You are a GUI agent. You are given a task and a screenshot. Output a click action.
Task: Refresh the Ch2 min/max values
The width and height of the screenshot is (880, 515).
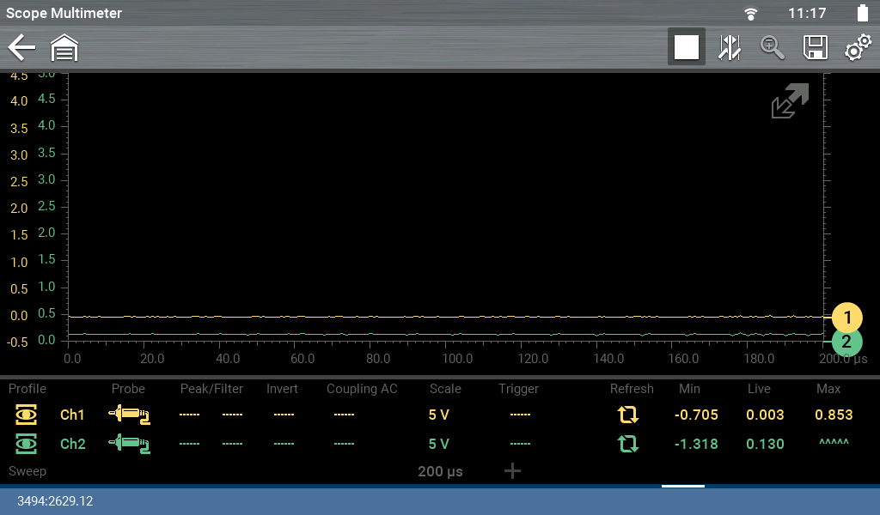pyautogui.click(x=628, y=445)
